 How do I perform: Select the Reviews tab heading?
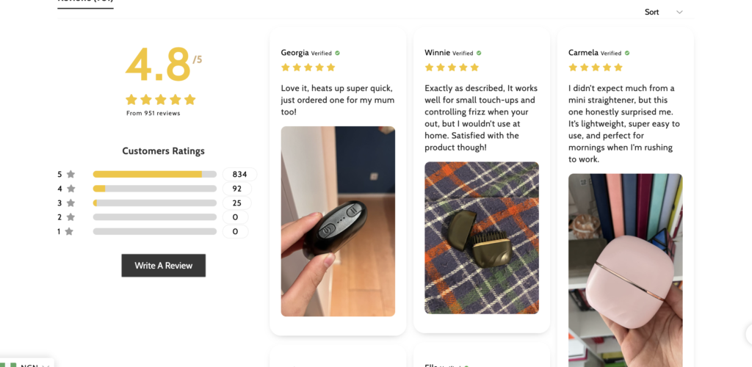[x=85, y=2]
